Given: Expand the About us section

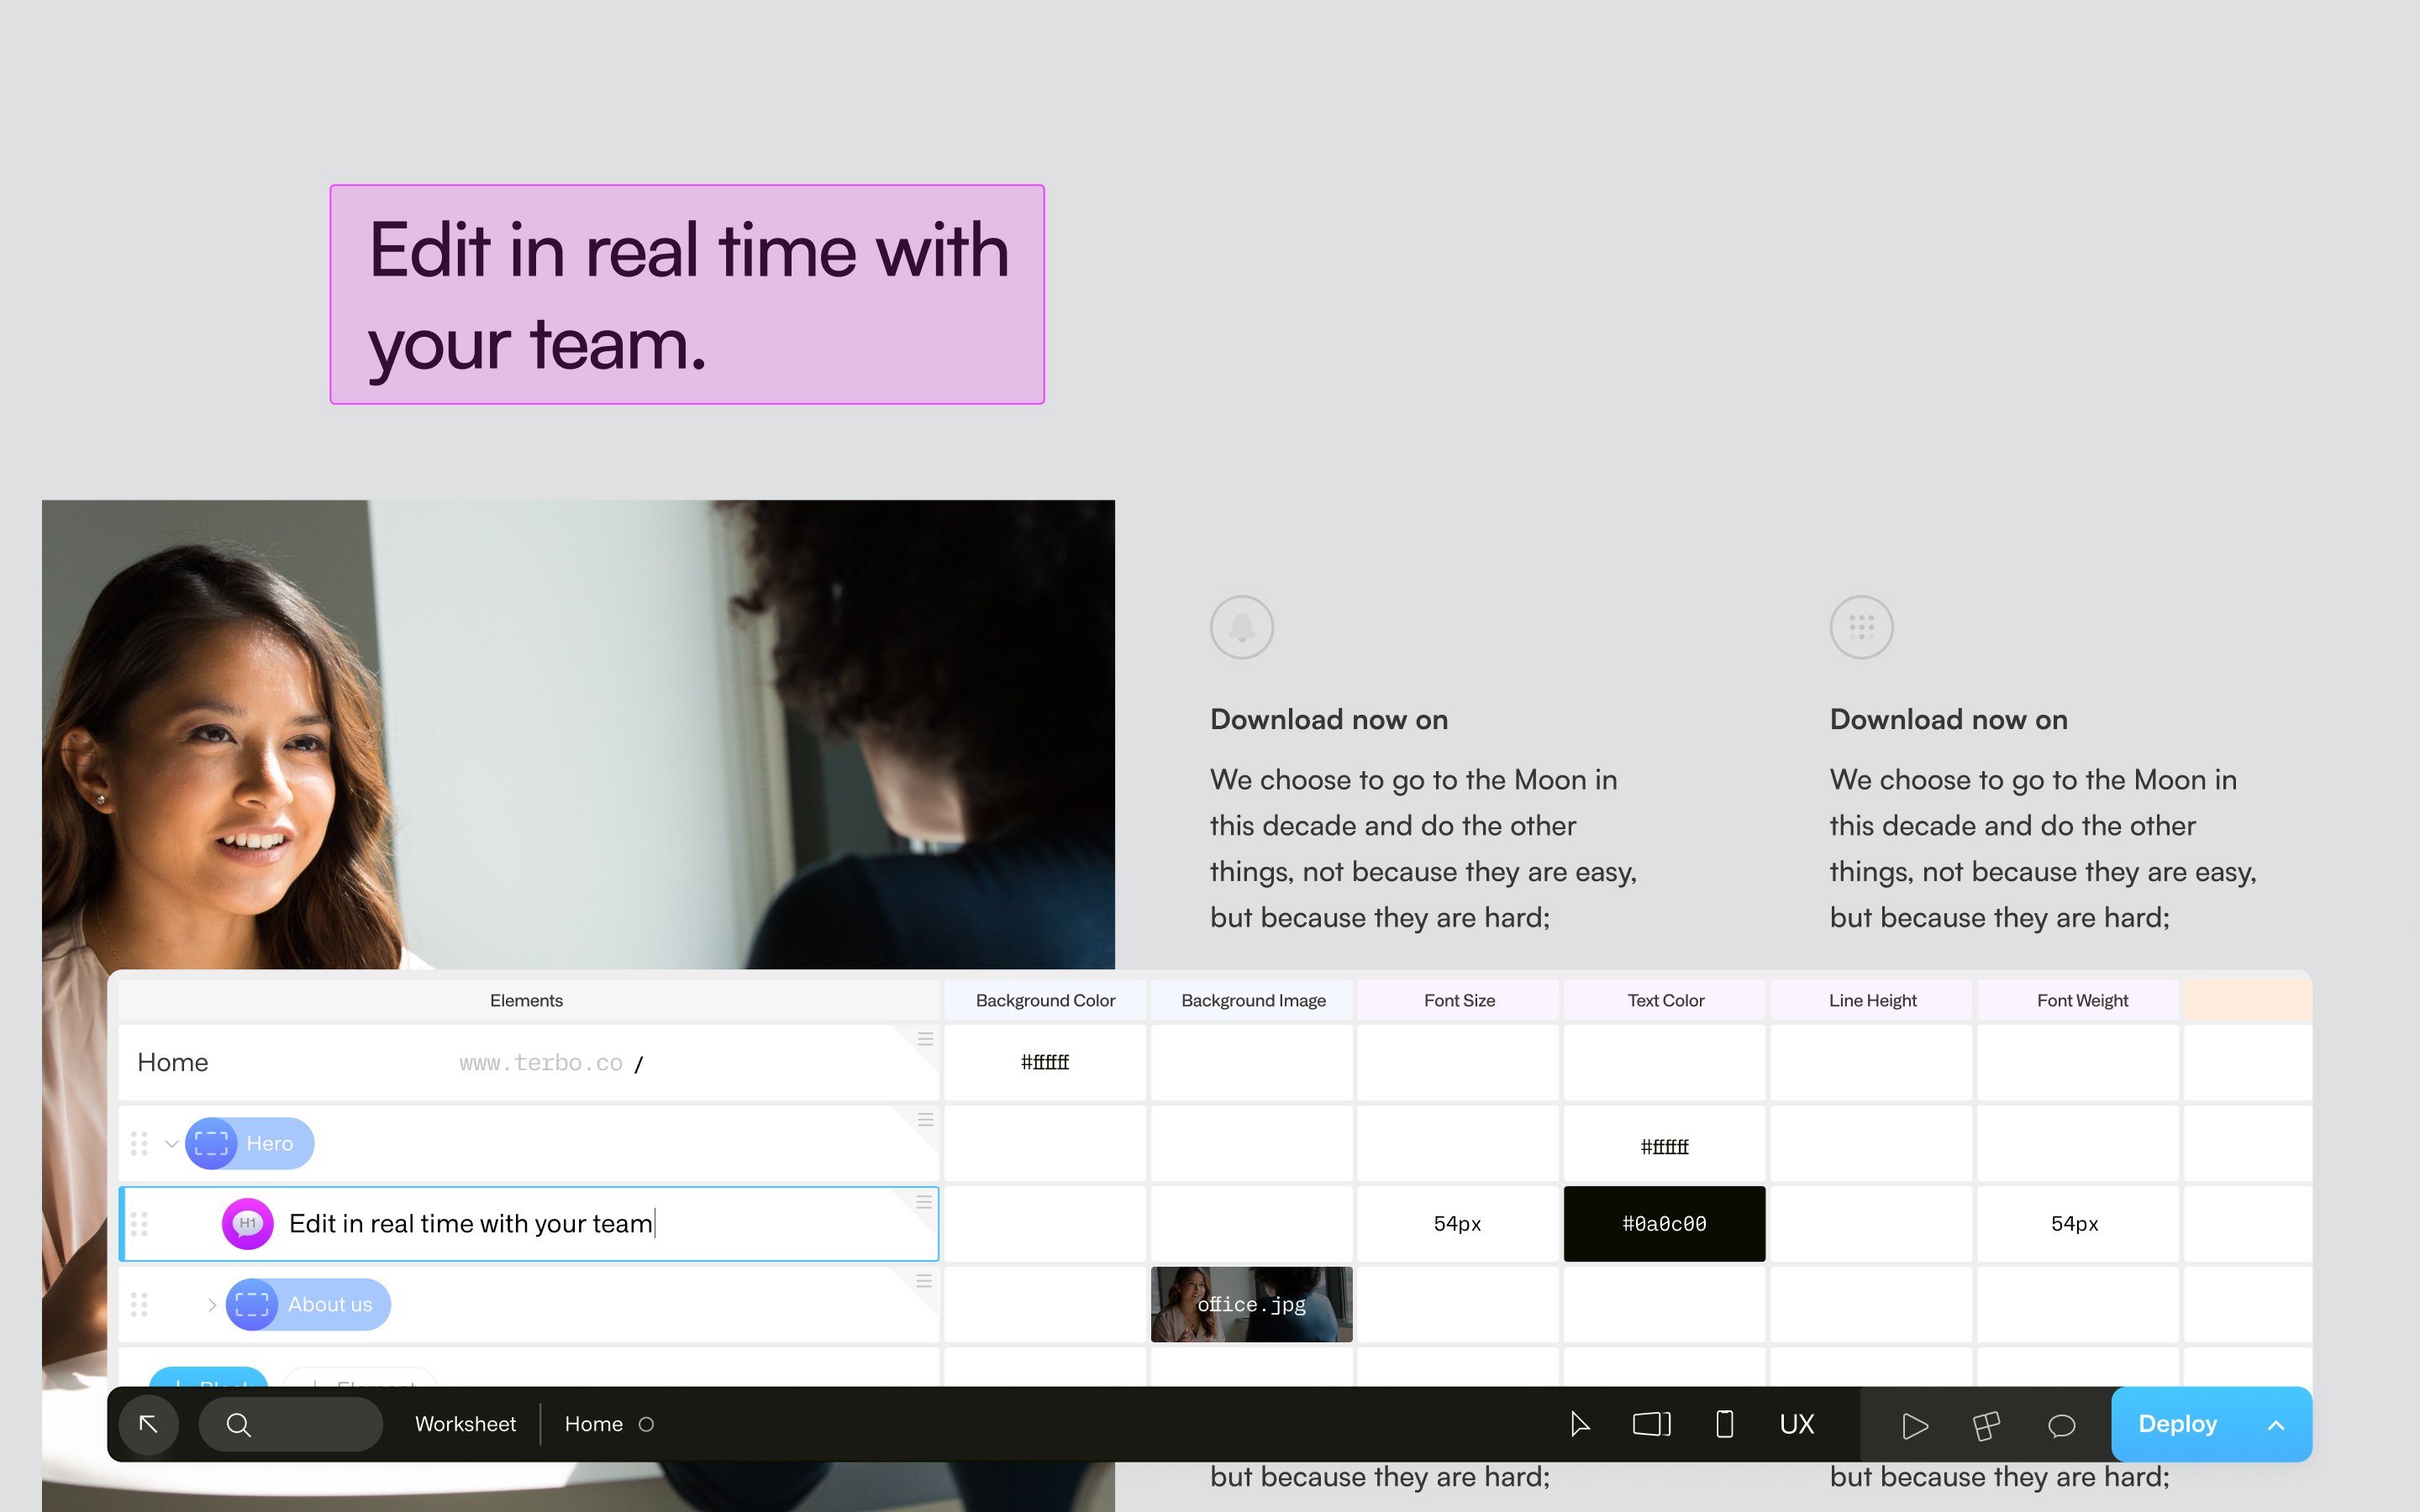Looking at the screenshot, I should pos(212,1305).
